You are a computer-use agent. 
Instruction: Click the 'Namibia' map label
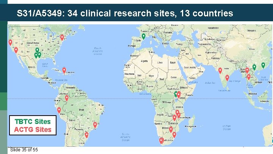[x=158, y=124]
